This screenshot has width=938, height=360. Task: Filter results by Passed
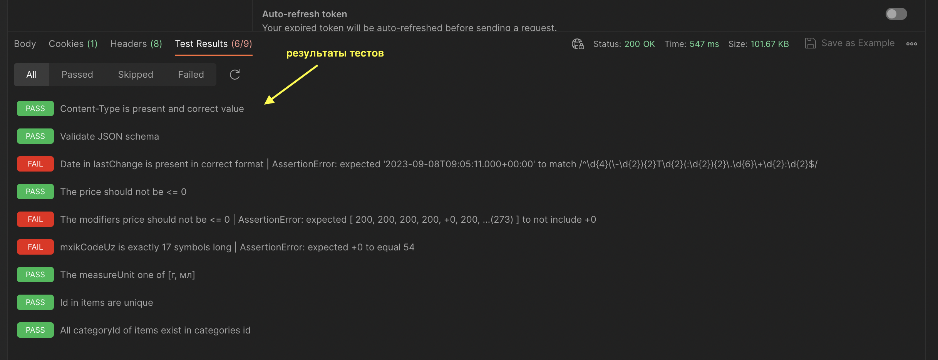click(x=77, y=75)
